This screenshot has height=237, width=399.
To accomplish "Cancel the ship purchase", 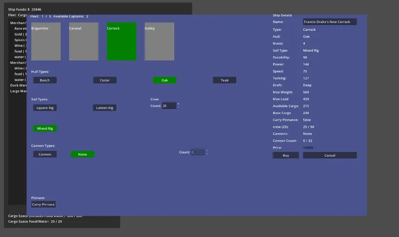I will [x=330, y=155].
